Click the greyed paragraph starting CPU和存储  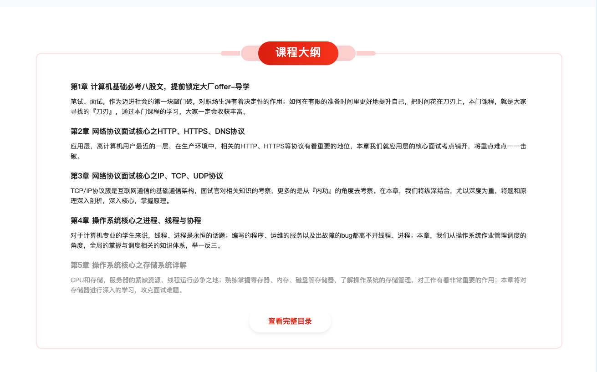(298, 285)
